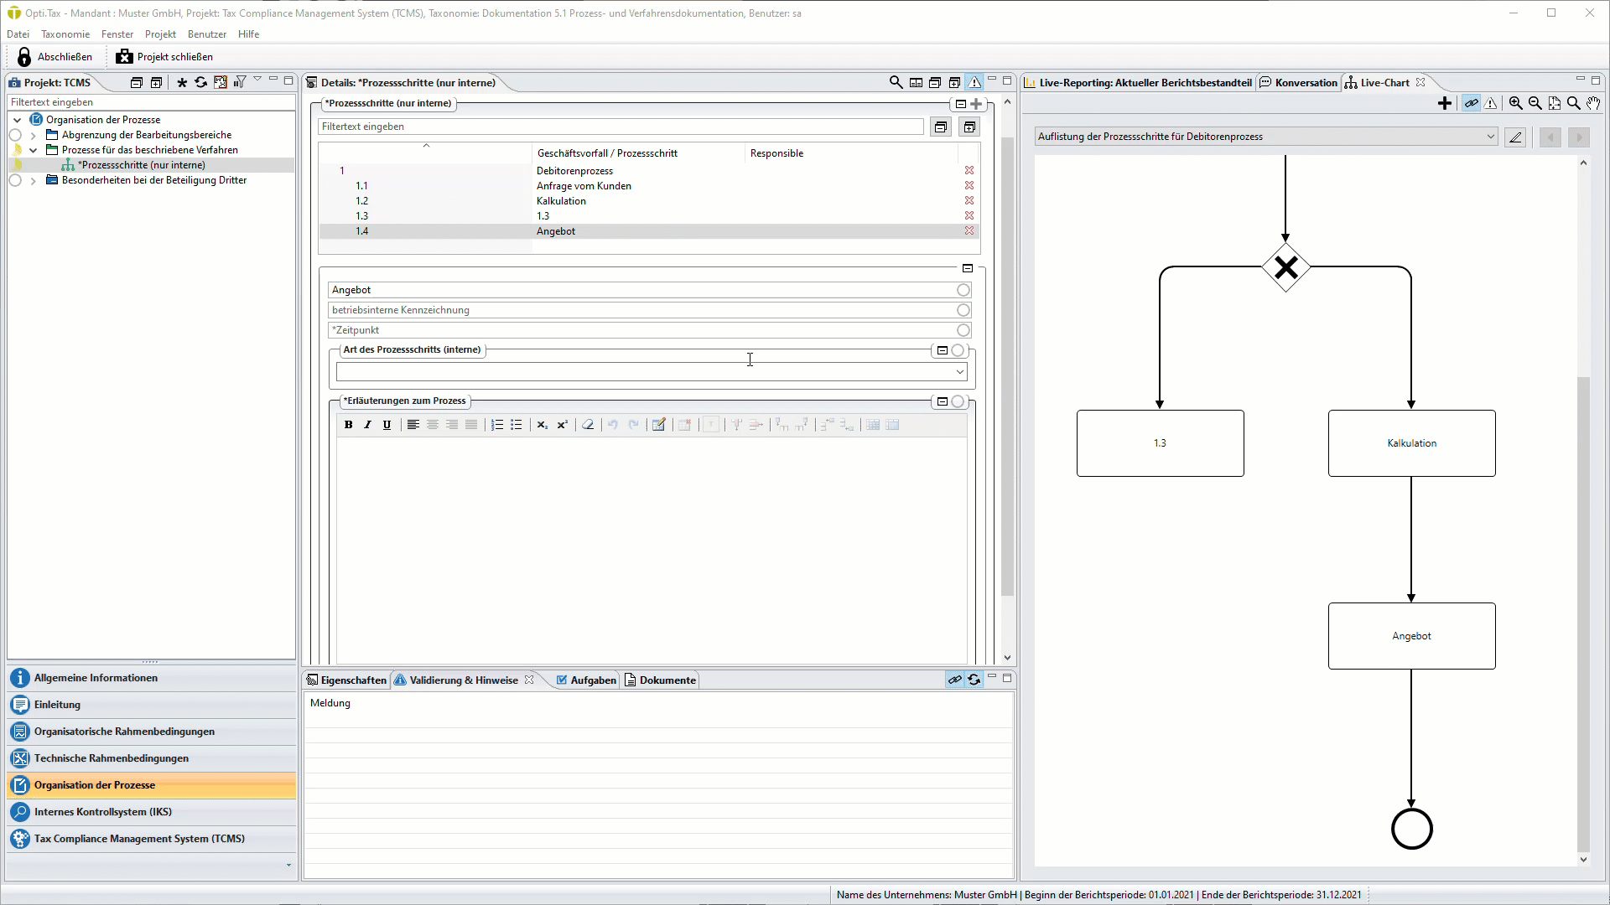The width and height of the screenshot is (1610, 905).
Task: Open the project panel view menu triangle
Action: click(x=257, y=80)
